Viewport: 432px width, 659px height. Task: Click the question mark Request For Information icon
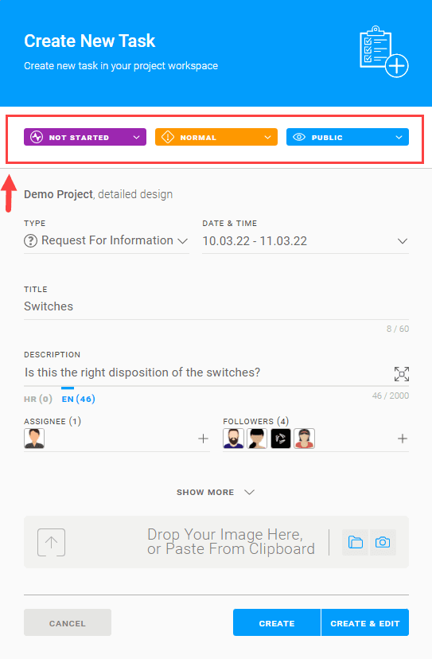pyautogui.click(x=30, y=241)
